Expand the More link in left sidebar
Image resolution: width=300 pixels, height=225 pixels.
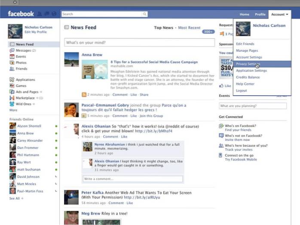pyautogui.click(x=13, y=110)
